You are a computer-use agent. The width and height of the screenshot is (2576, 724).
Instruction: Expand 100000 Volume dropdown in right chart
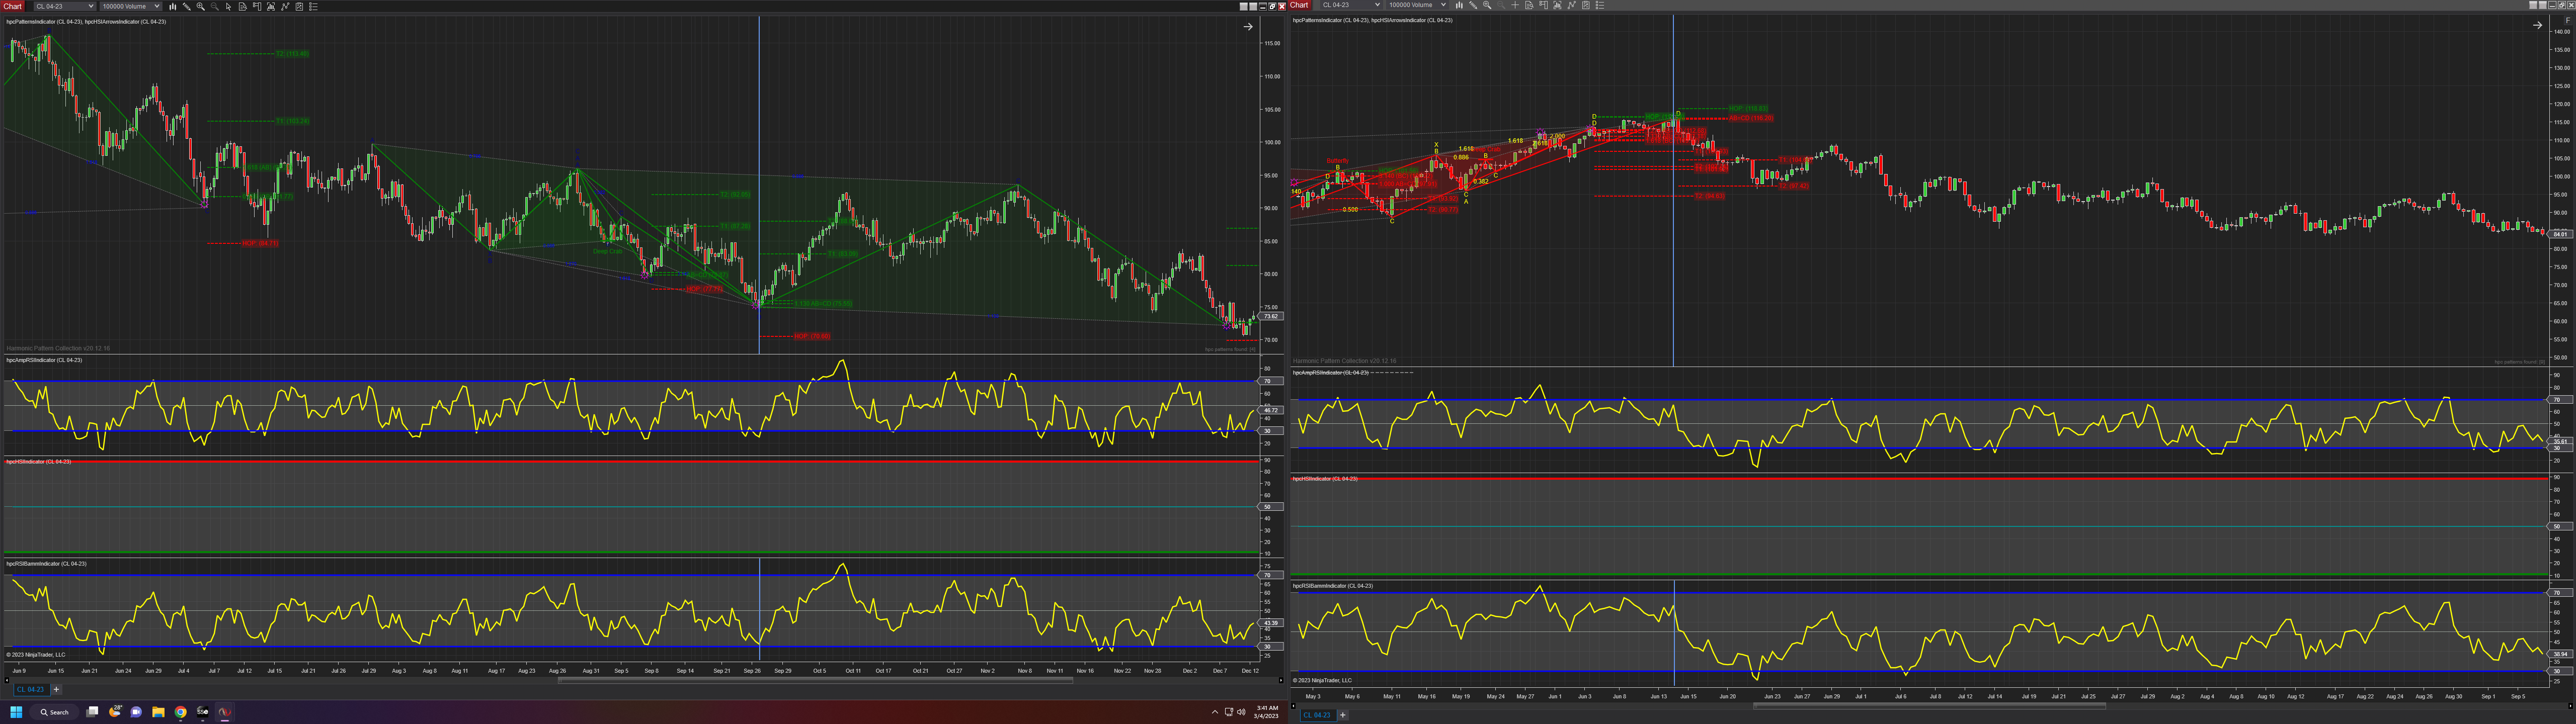pos(1443,5)
